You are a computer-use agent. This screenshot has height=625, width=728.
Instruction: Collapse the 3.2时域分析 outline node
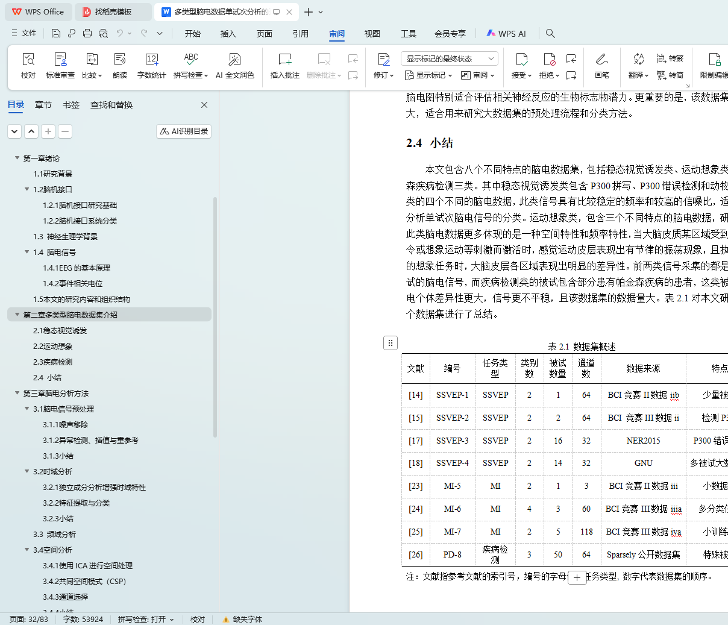click(x=27, y=471)
